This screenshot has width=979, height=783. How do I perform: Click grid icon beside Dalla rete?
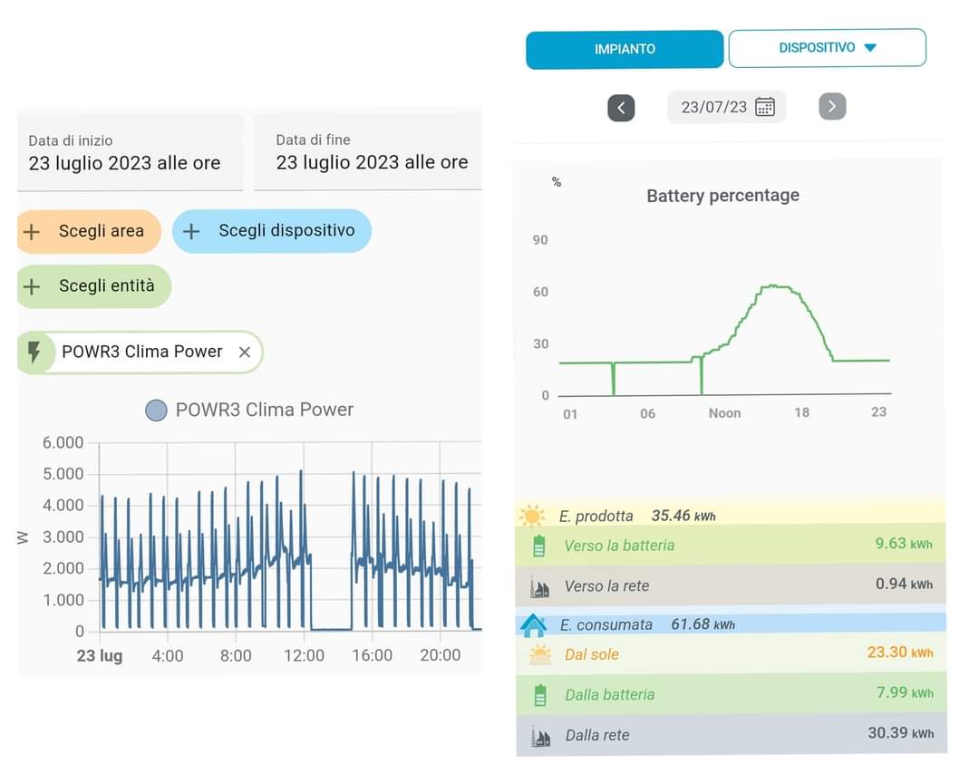point(540,736)
